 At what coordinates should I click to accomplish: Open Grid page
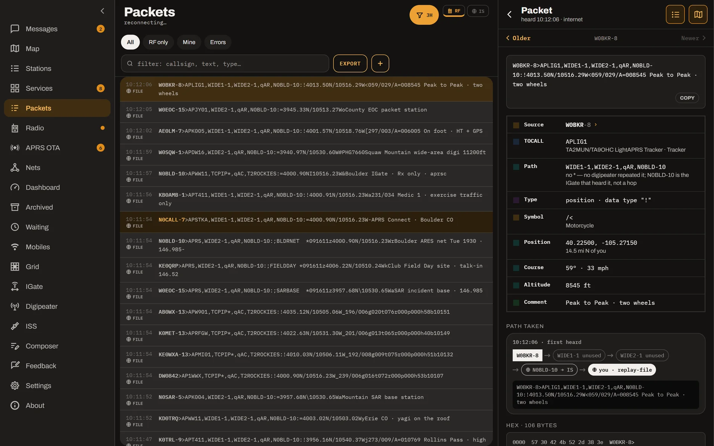[57, 267]
